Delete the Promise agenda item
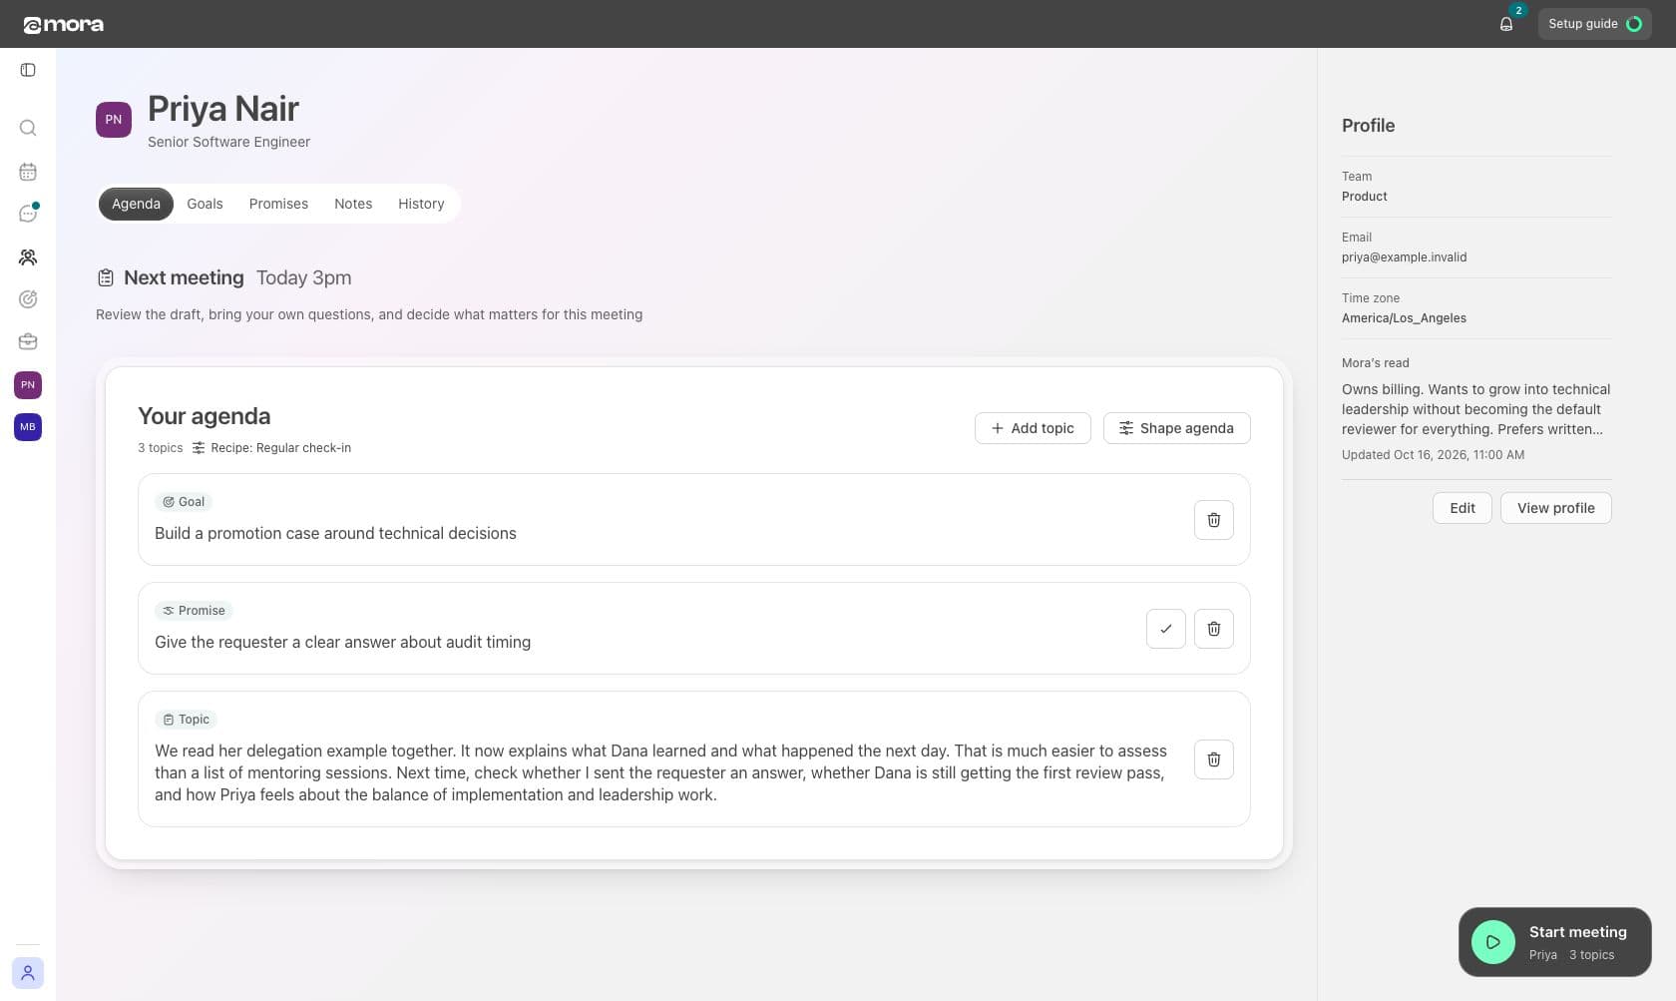Viewport: 1676px width, 1001px height. click(1213, 629)
